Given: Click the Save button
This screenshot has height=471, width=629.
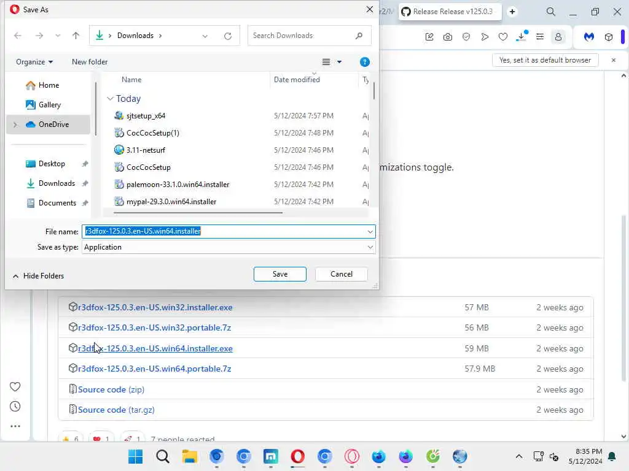Looking at the screenshot, I should 280,274.
